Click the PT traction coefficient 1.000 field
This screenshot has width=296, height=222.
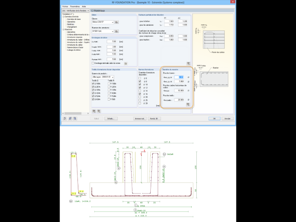[169, 40]
